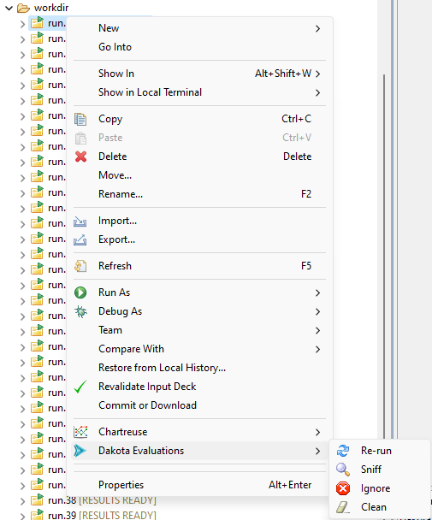Open the Show In submenu arrow
The height and width of the screenshot is (520, 432).
point(317,74)
